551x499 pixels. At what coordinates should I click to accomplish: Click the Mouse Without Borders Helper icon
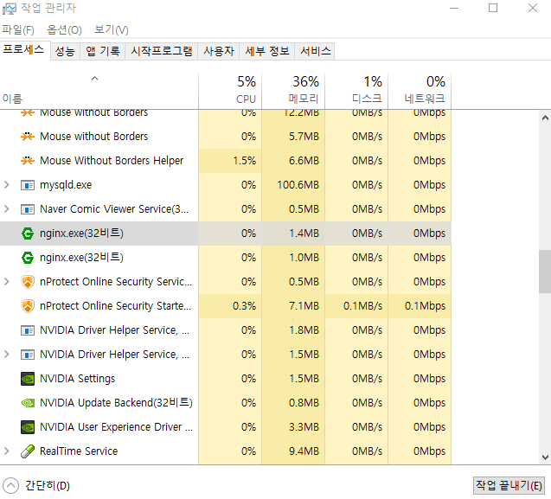tap(28, 161)
